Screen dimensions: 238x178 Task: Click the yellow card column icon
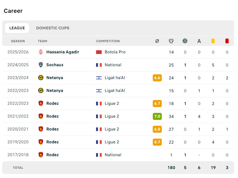(213, 41)
